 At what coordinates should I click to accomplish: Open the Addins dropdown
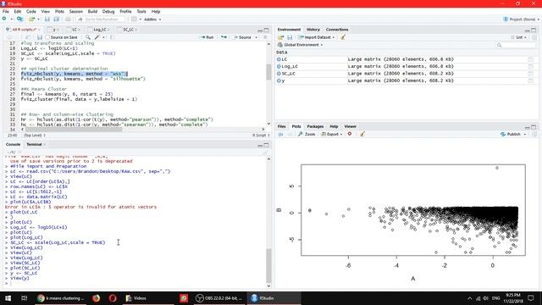pyautogui.click(x=152, y=19)
